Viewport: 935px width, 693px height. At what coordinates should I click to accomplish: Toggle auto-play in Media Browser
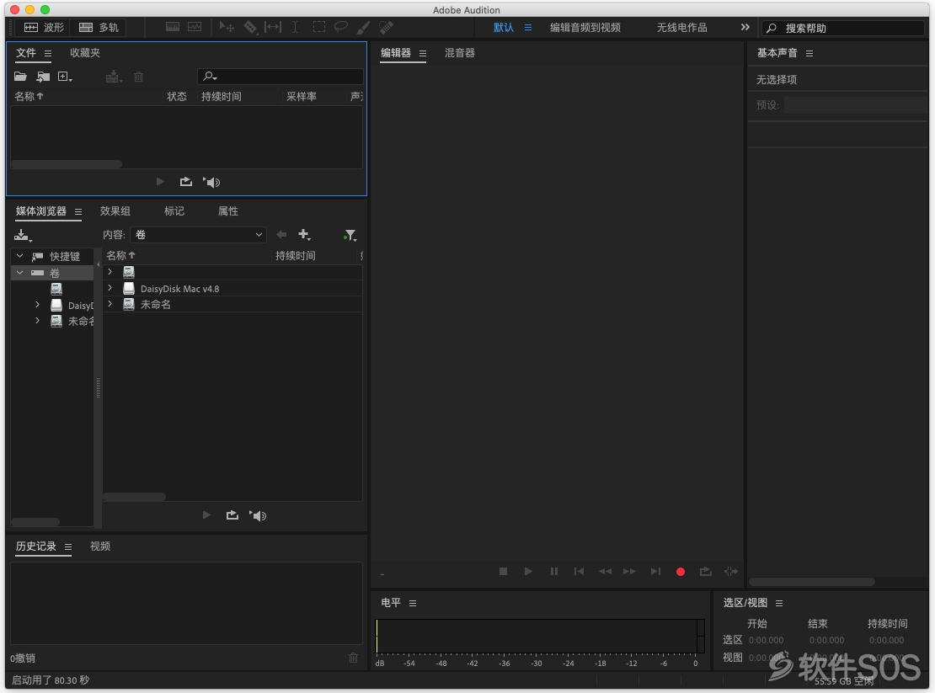pos(258,515)
